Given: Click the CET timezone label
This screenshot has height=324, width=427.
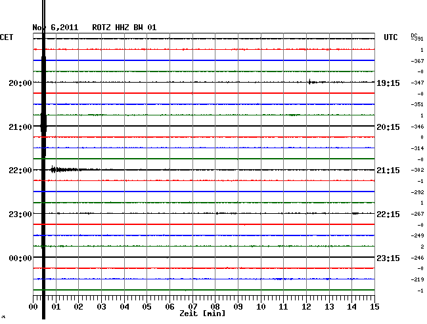Looking at the screenshot, I should pos(7,37).
